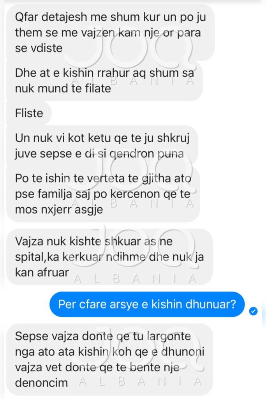Select the 'Qfar detajesh me shum' message bubble
The image size is (266, 399).
110,33
